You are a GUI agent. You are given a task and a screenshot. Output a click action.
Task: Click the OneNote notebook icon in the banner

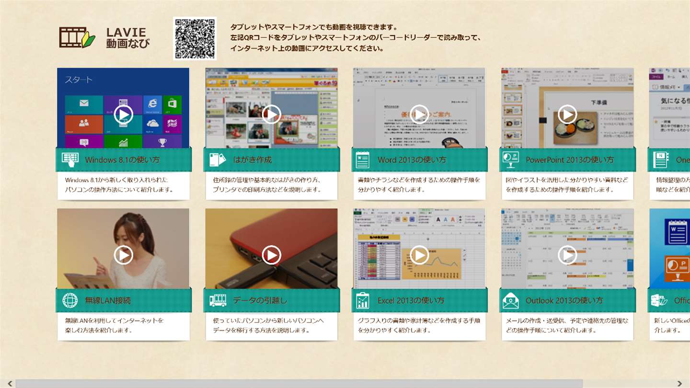[x=660, y=160]
